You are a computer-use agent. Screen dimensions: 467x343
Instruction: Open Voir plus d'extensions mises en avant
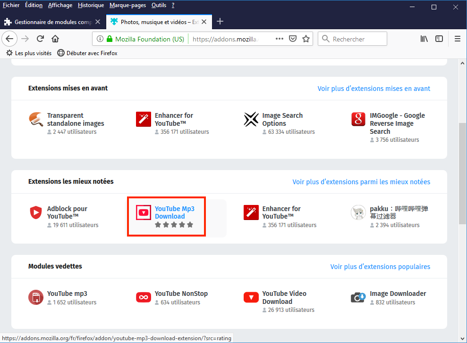(x=374, y=89)
